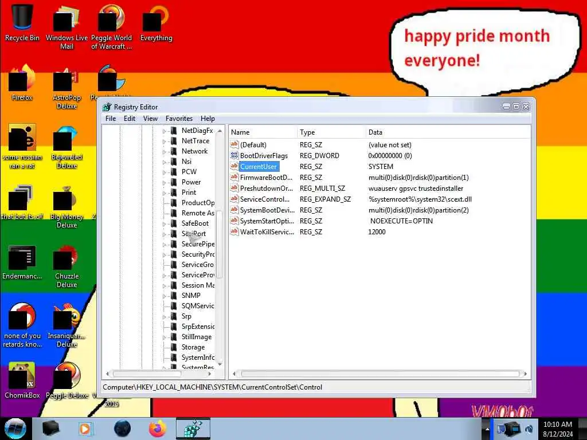This screenshot has width=587, height=440.
Task: Open the Help menu
Action: click(208, 119)
